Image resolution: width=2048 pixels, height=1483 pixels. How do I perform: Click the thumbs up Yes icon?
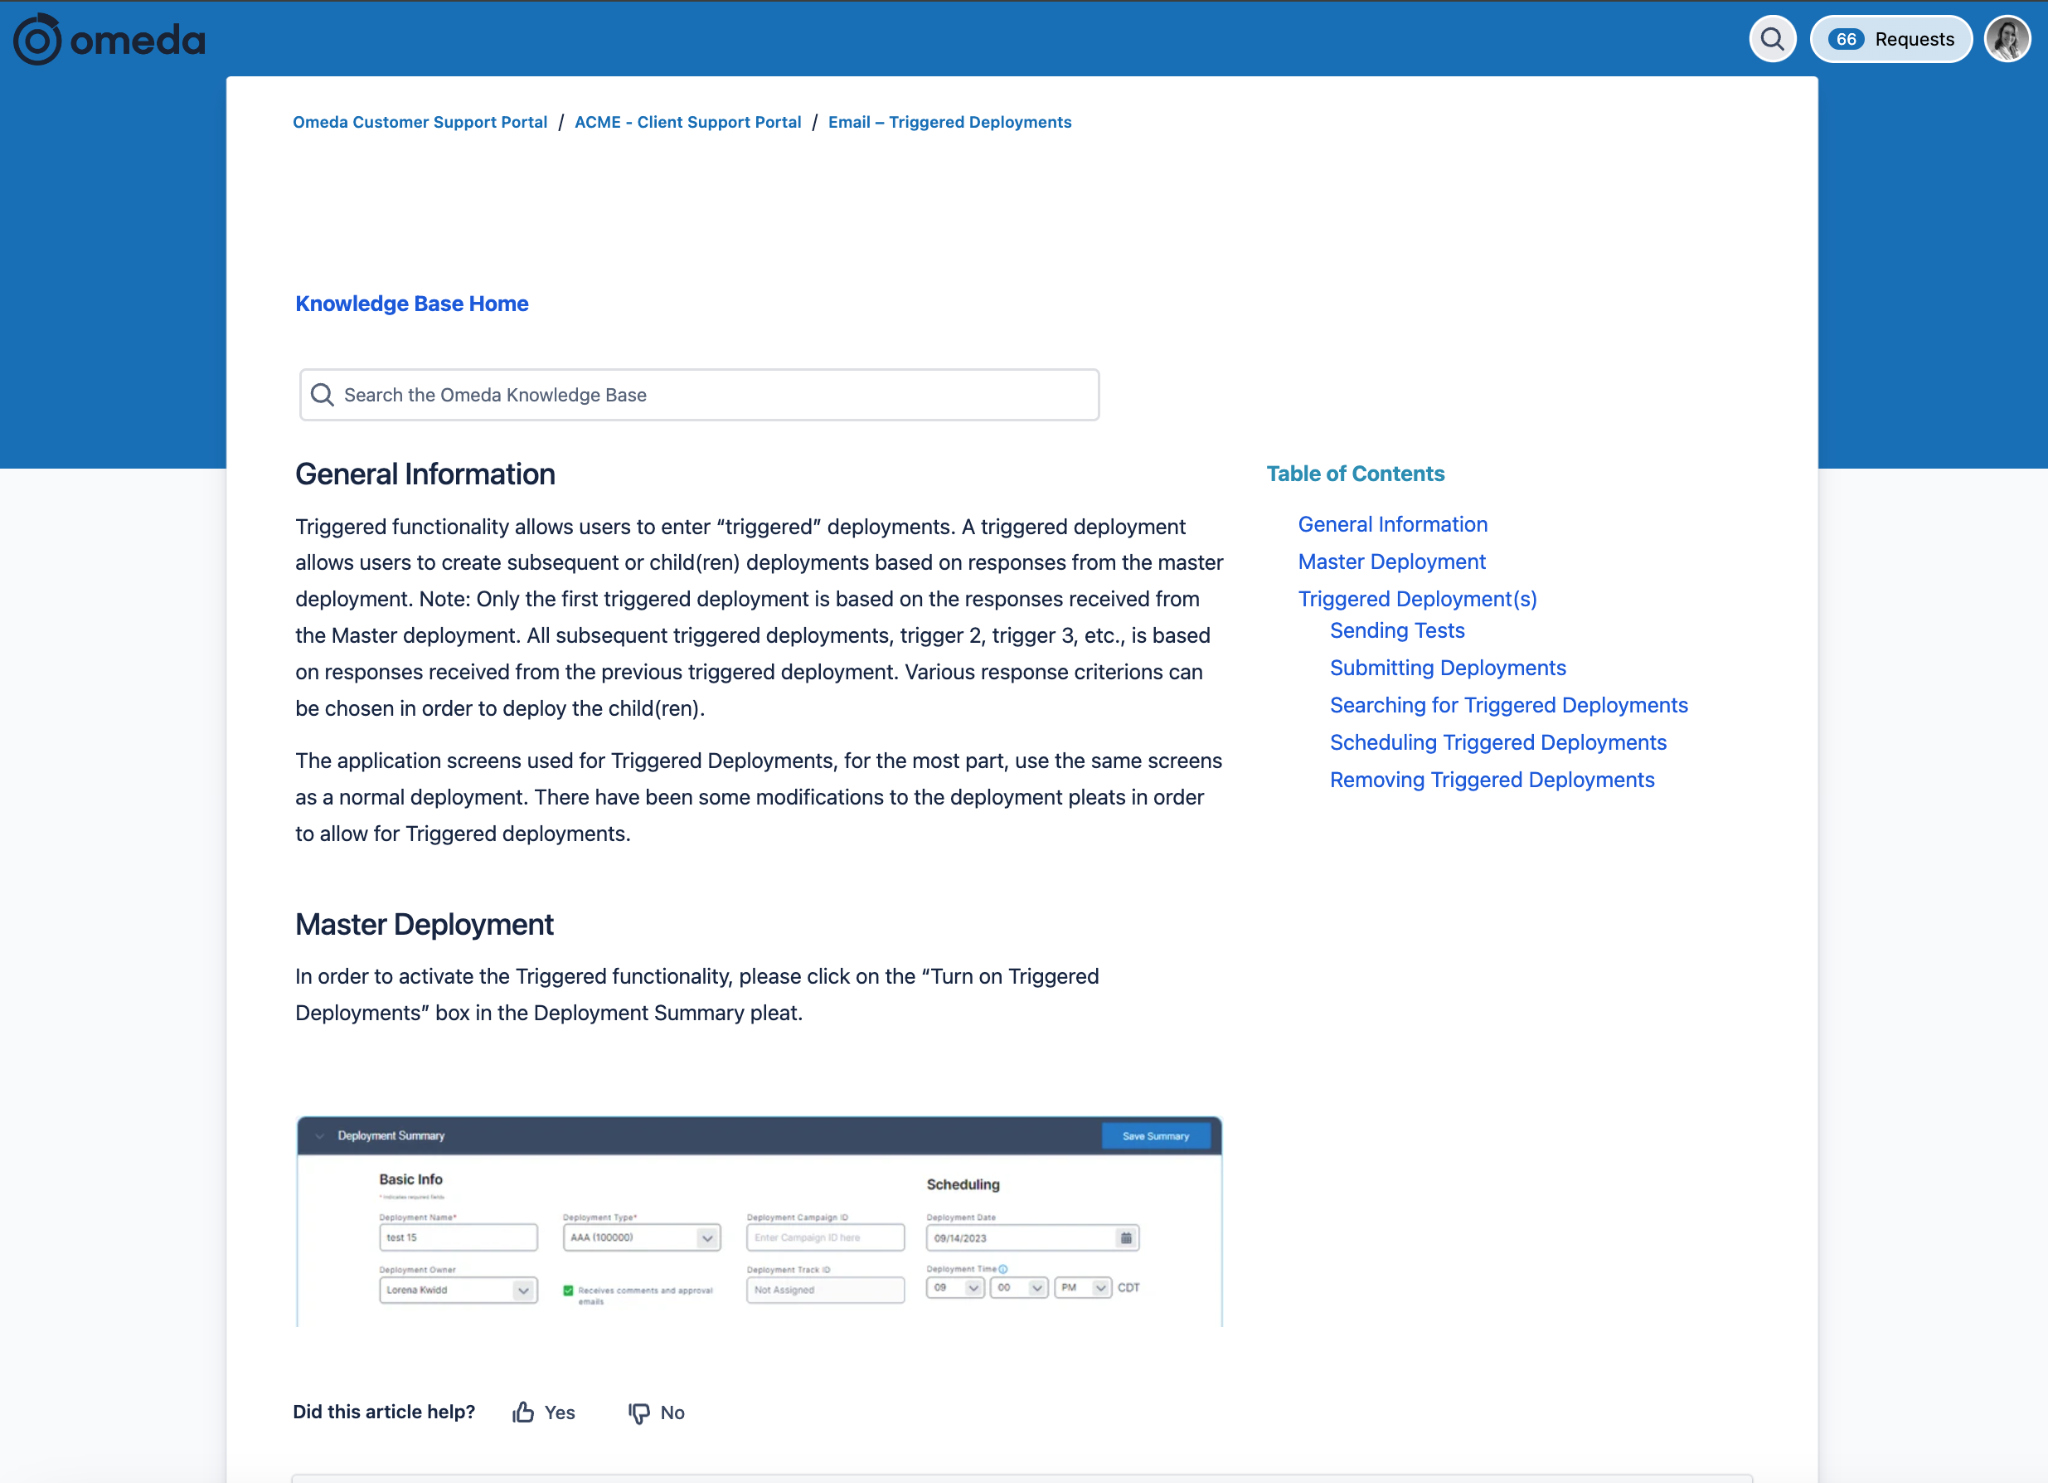[523, 1412]
